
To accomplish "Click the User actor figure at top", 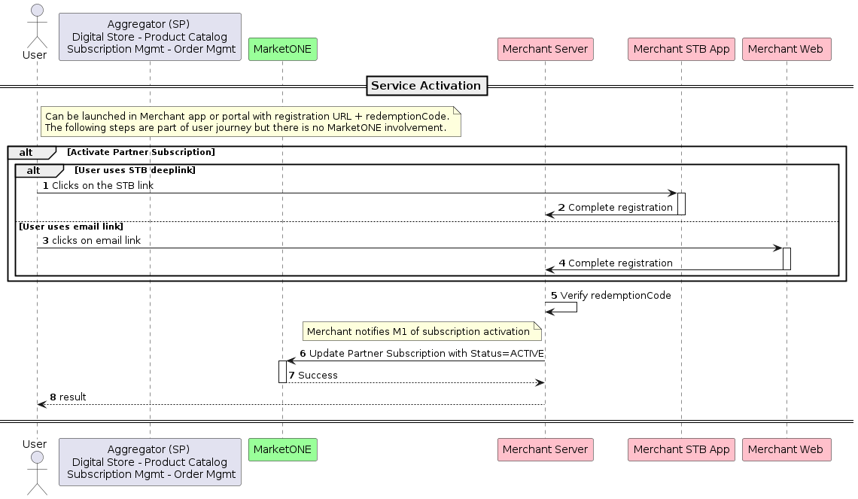I will [37, 26].
